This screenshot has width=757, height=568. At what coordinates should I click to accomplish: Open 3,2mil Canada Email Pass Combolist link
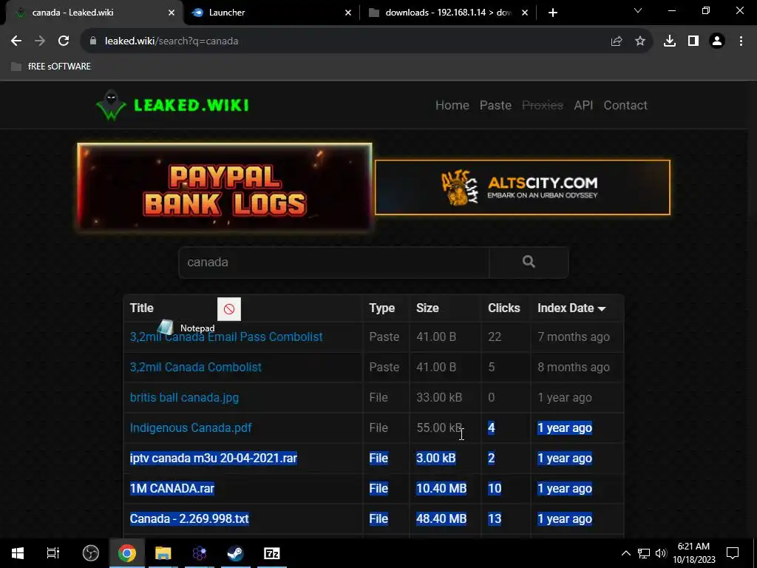(x=226, y=337)
